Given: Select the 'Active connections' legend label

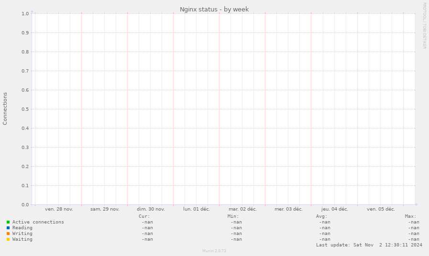Looking at the screenshot, I should point(38,222).
